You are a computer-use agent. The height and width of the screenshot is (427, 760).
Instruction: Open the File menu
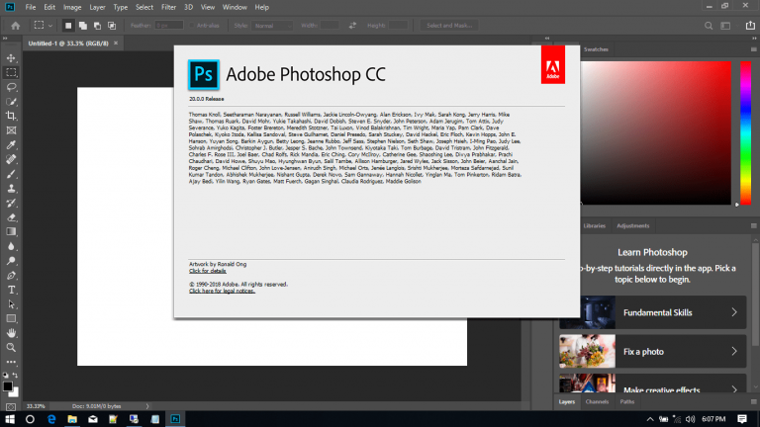(x=31, y=7)
